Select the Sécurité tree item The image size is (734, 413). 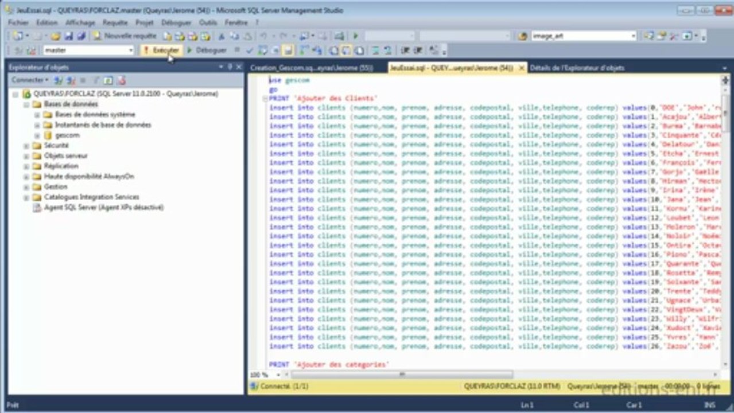[x=56, y=146]
